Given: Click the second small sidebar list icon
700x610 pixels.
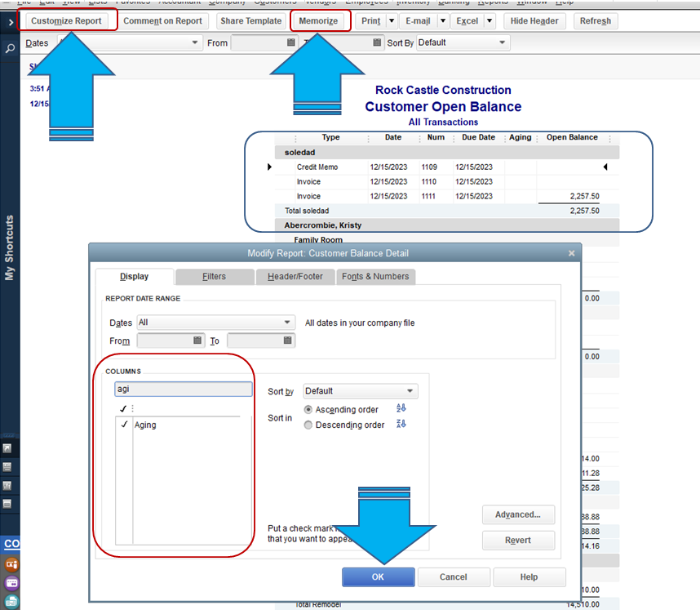Looking at the screenshot, I should coord(7,467).
